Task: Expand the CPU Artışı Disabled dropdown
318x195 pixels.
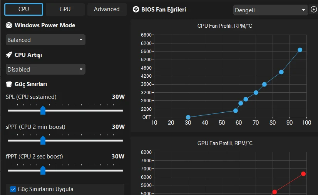Action: 45,69
